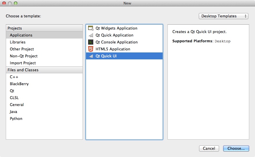Pick the Import Project category

click(44, 63)
